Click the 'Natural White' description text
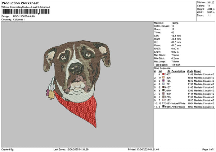216x152 pixels. coord(178,104)
